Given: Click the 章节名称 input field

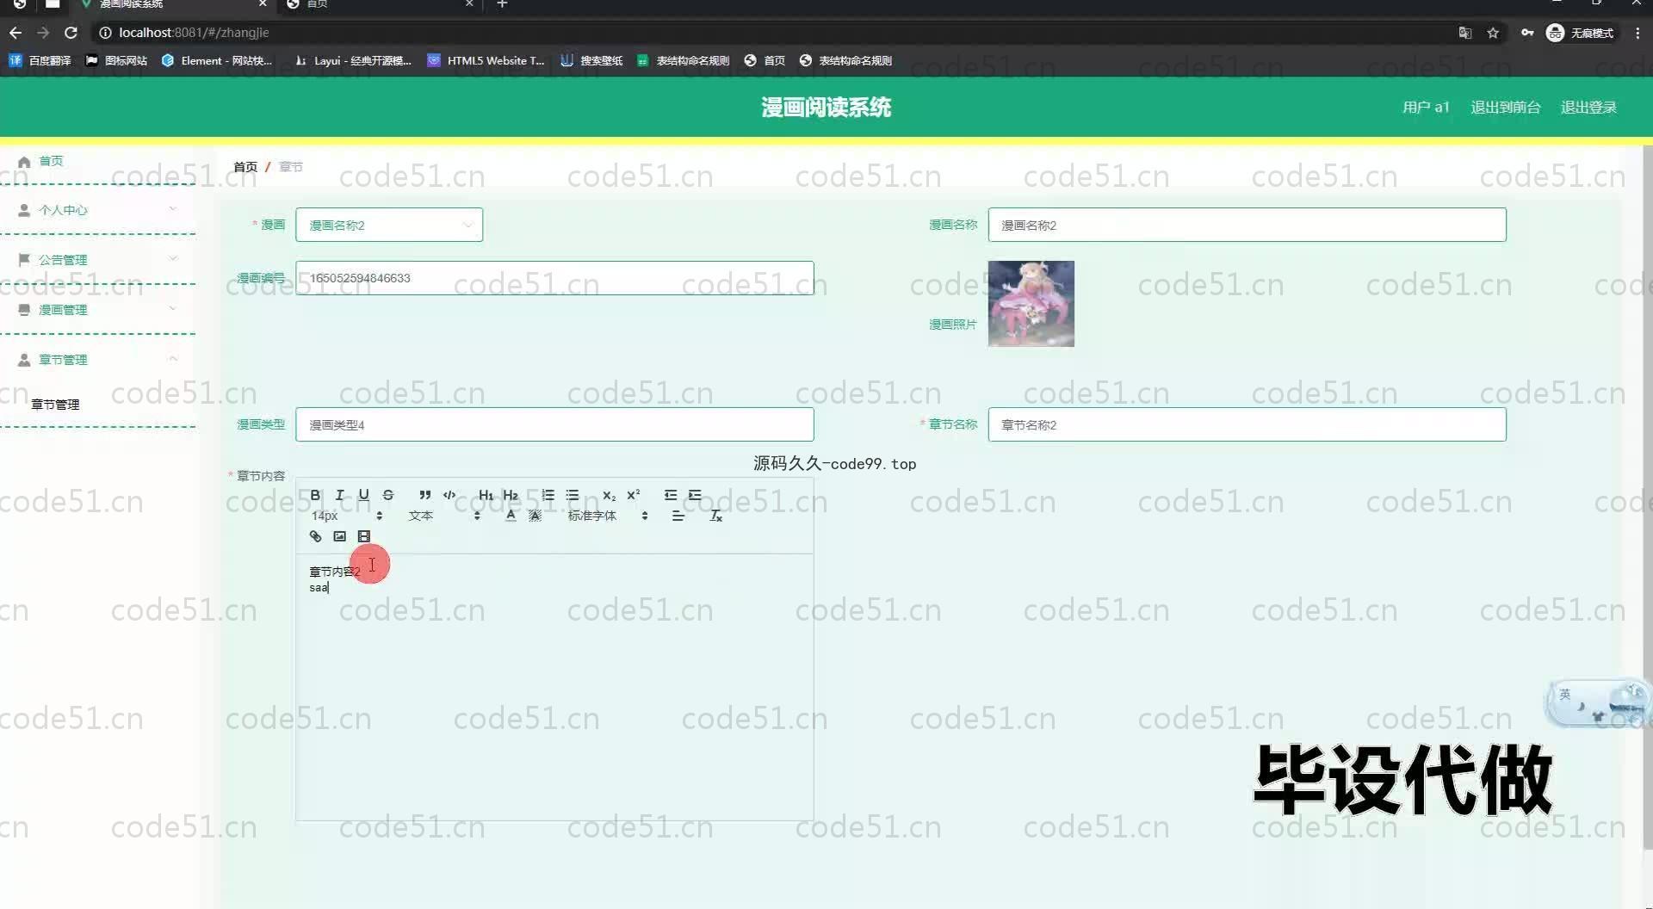Looking at the screenshot, I should point(1247,424).
